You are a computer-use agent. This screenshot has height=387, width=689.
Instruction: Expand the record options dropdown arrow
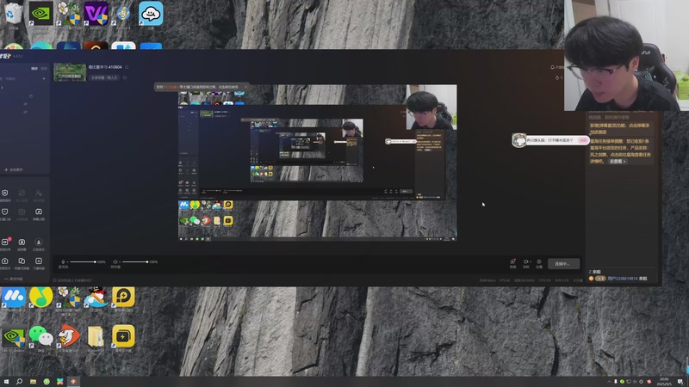click(530, 262)
